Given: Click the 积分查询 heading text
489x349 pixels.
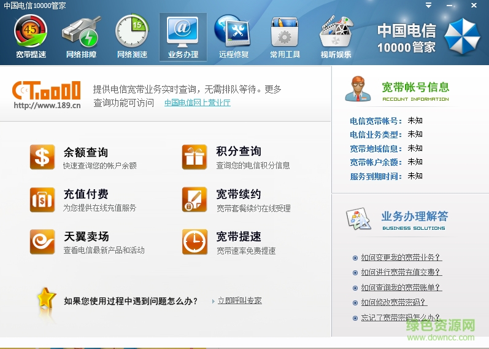Looking at the screenshot, I should click(239, 151).
